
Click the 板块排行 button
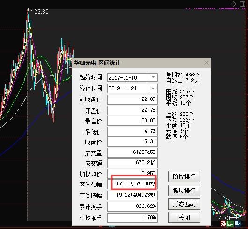coord(184,191)
